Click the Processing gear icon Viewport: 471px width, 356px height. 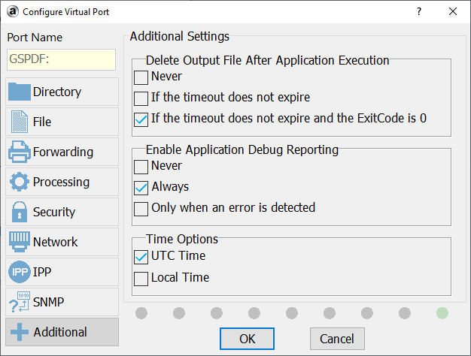point(20,182)
